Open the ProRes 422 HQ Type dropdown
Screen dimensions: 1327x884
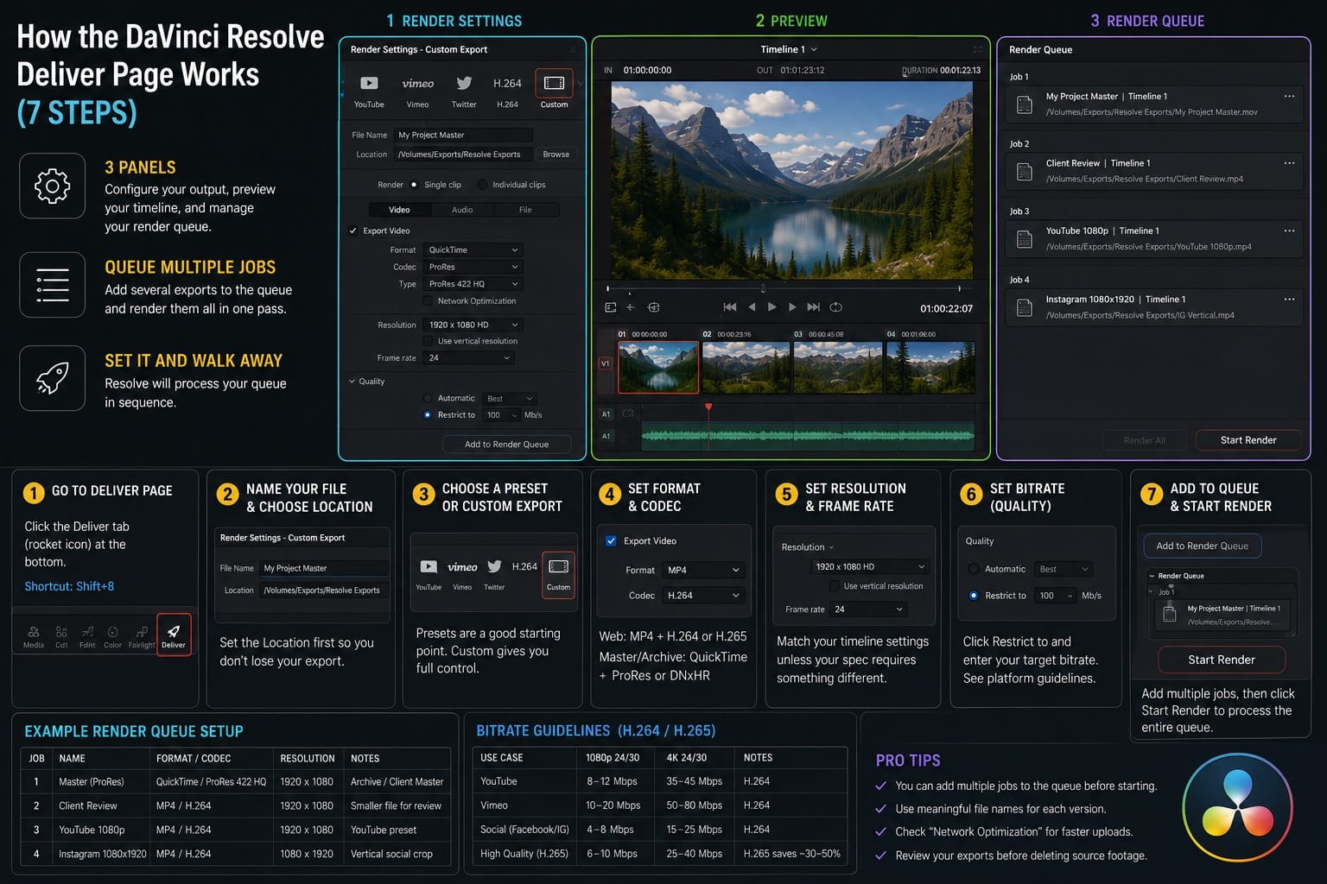pos(473,284)
